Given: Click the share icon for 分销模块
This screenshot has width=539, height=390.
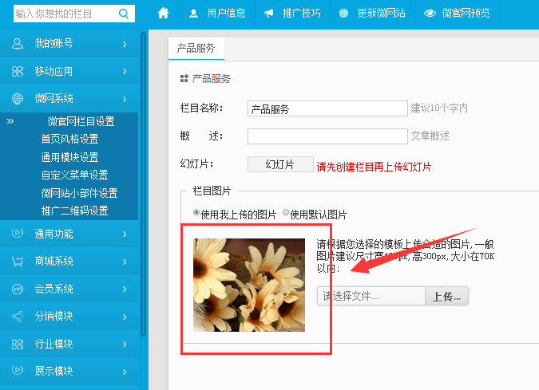Looking at the screenshot, I should coord(18,317).
